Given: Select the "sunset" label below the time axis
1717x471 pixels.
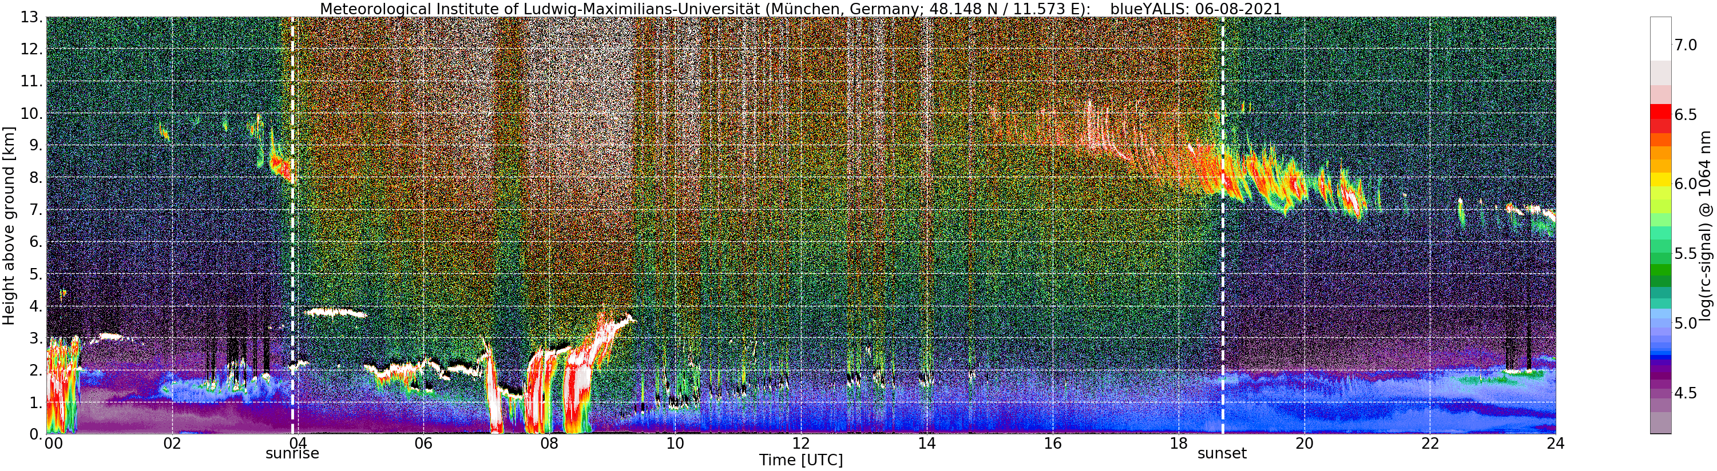Looking at the screenshot, I should [1222, 454].
